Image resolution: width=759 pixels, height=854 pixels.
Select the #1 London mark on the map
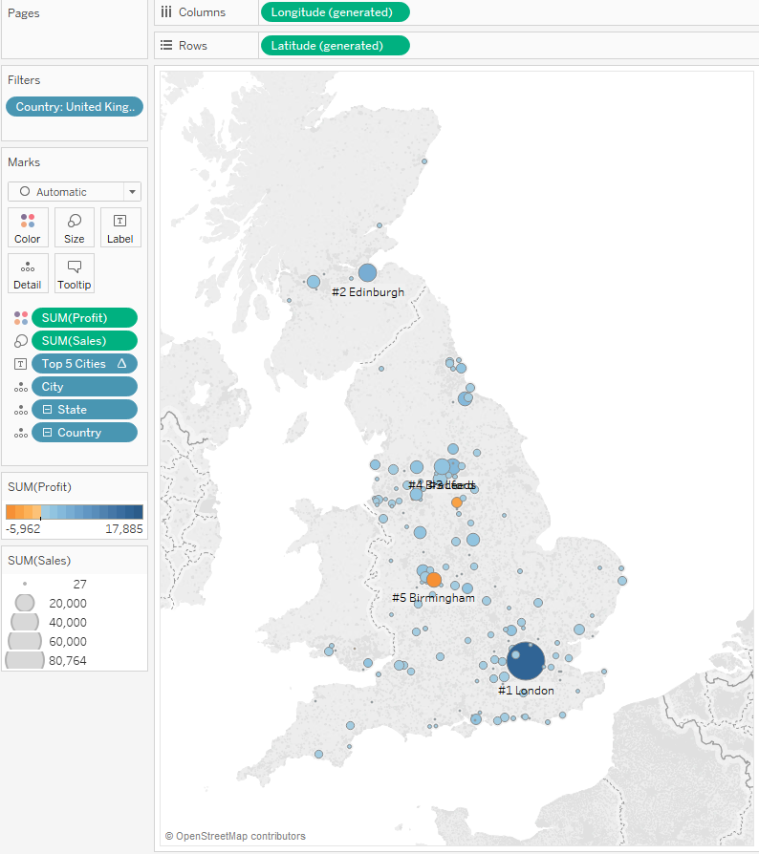525,660
